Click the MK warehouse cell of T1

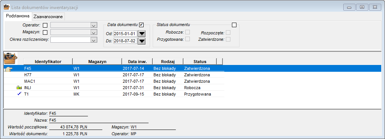pos(97,94)
